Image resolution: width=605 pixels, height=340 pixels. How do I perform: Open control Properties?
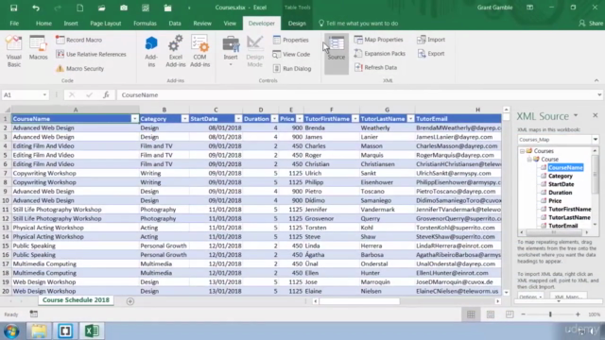point(291,40)
